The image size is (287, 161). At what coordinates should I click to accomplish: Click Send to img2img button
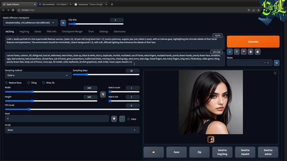tap(222, 152)
